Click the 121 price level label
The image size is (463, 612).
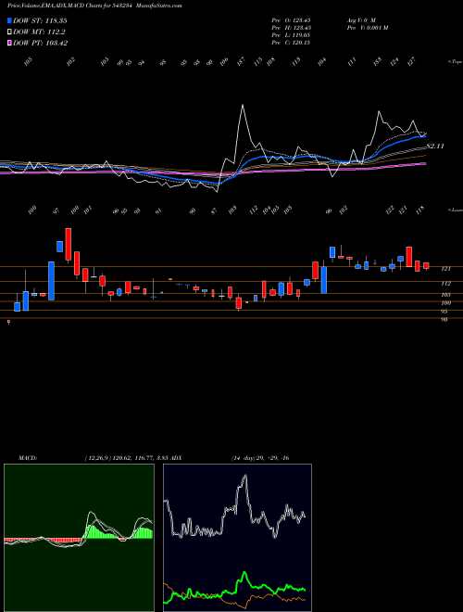tap(445, 269)
